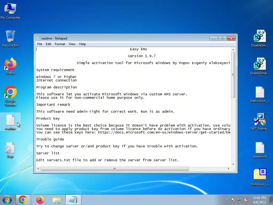
Task: Open Chrome from the taskbar
Action: pyautogui.click(x=23, y=200)
